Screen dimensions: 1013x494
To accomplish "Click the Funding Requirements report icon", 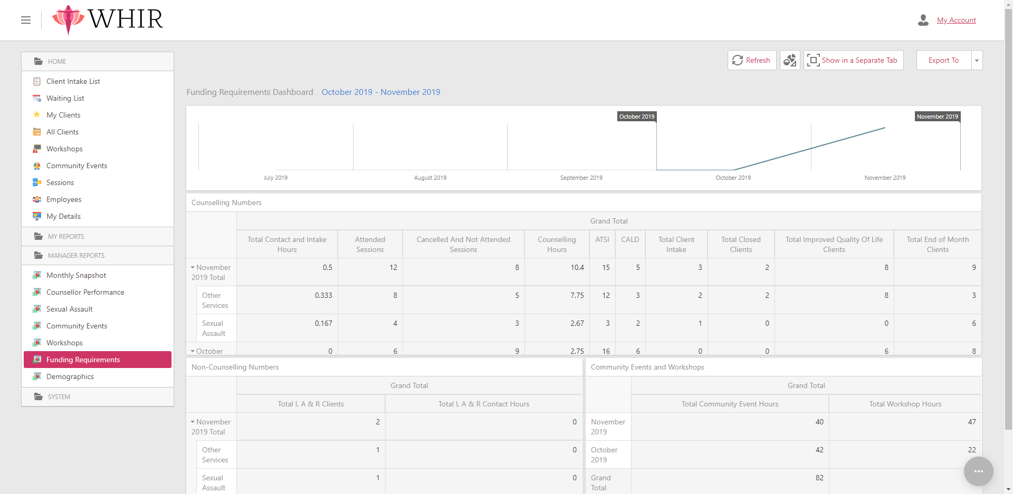I will 37,360.
